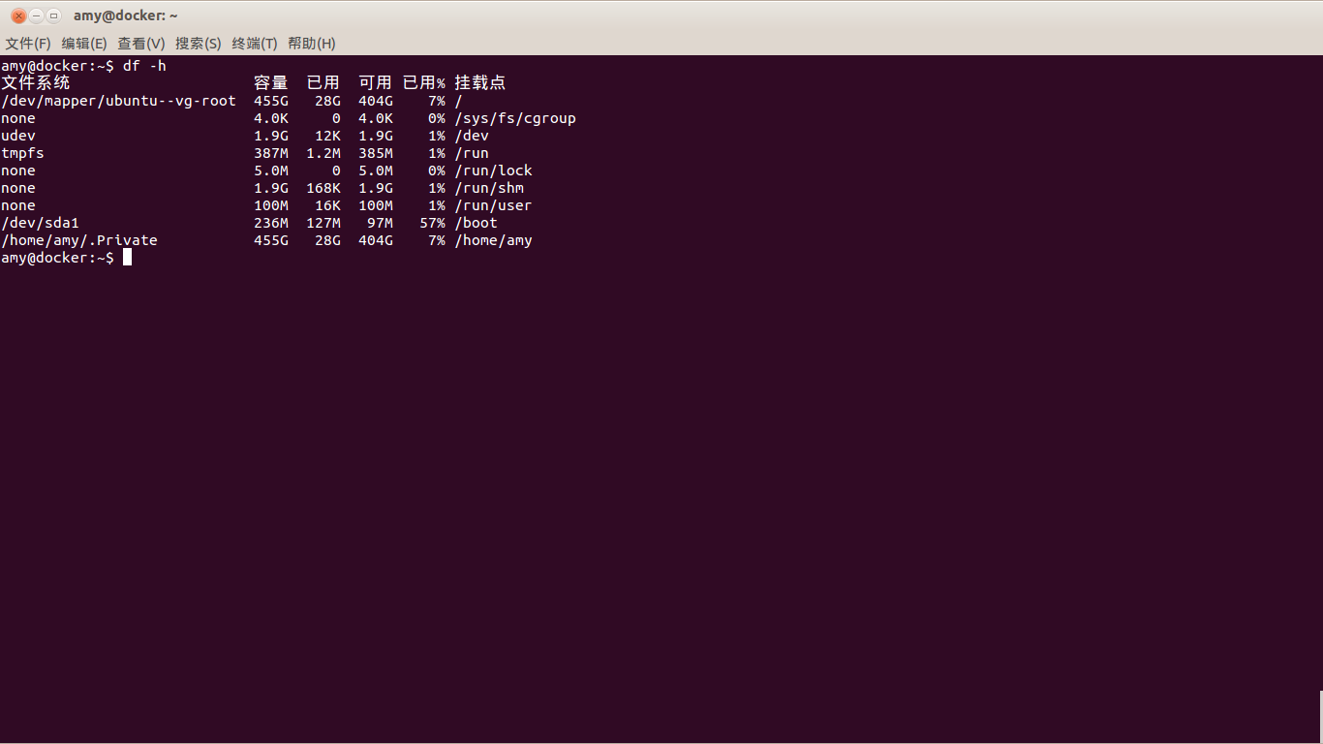Image resolution: width=1323 pixels, height=744 pixels.
Task: Click the /dev/sda1 filesystem entry
Action: pyautogui.click(x=40, y=223)
